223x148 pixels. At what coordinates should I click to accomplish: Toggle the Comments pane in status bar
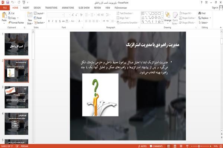point(156,146)
